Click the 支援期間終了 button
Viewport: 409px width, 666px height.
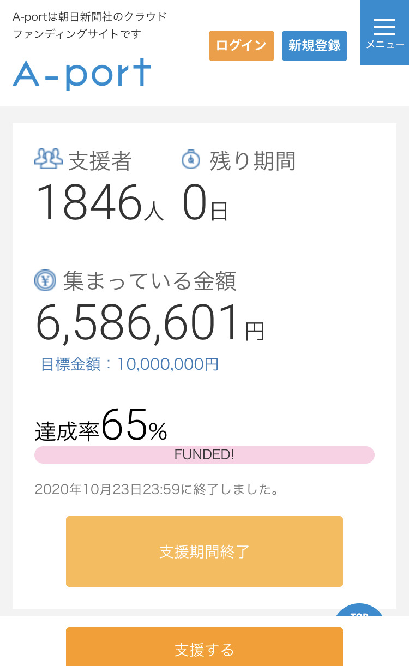[204, 551]
